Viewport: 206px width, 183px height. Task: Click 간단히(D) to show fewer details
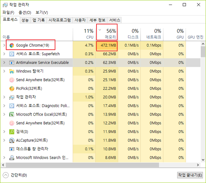click(15, 175)
